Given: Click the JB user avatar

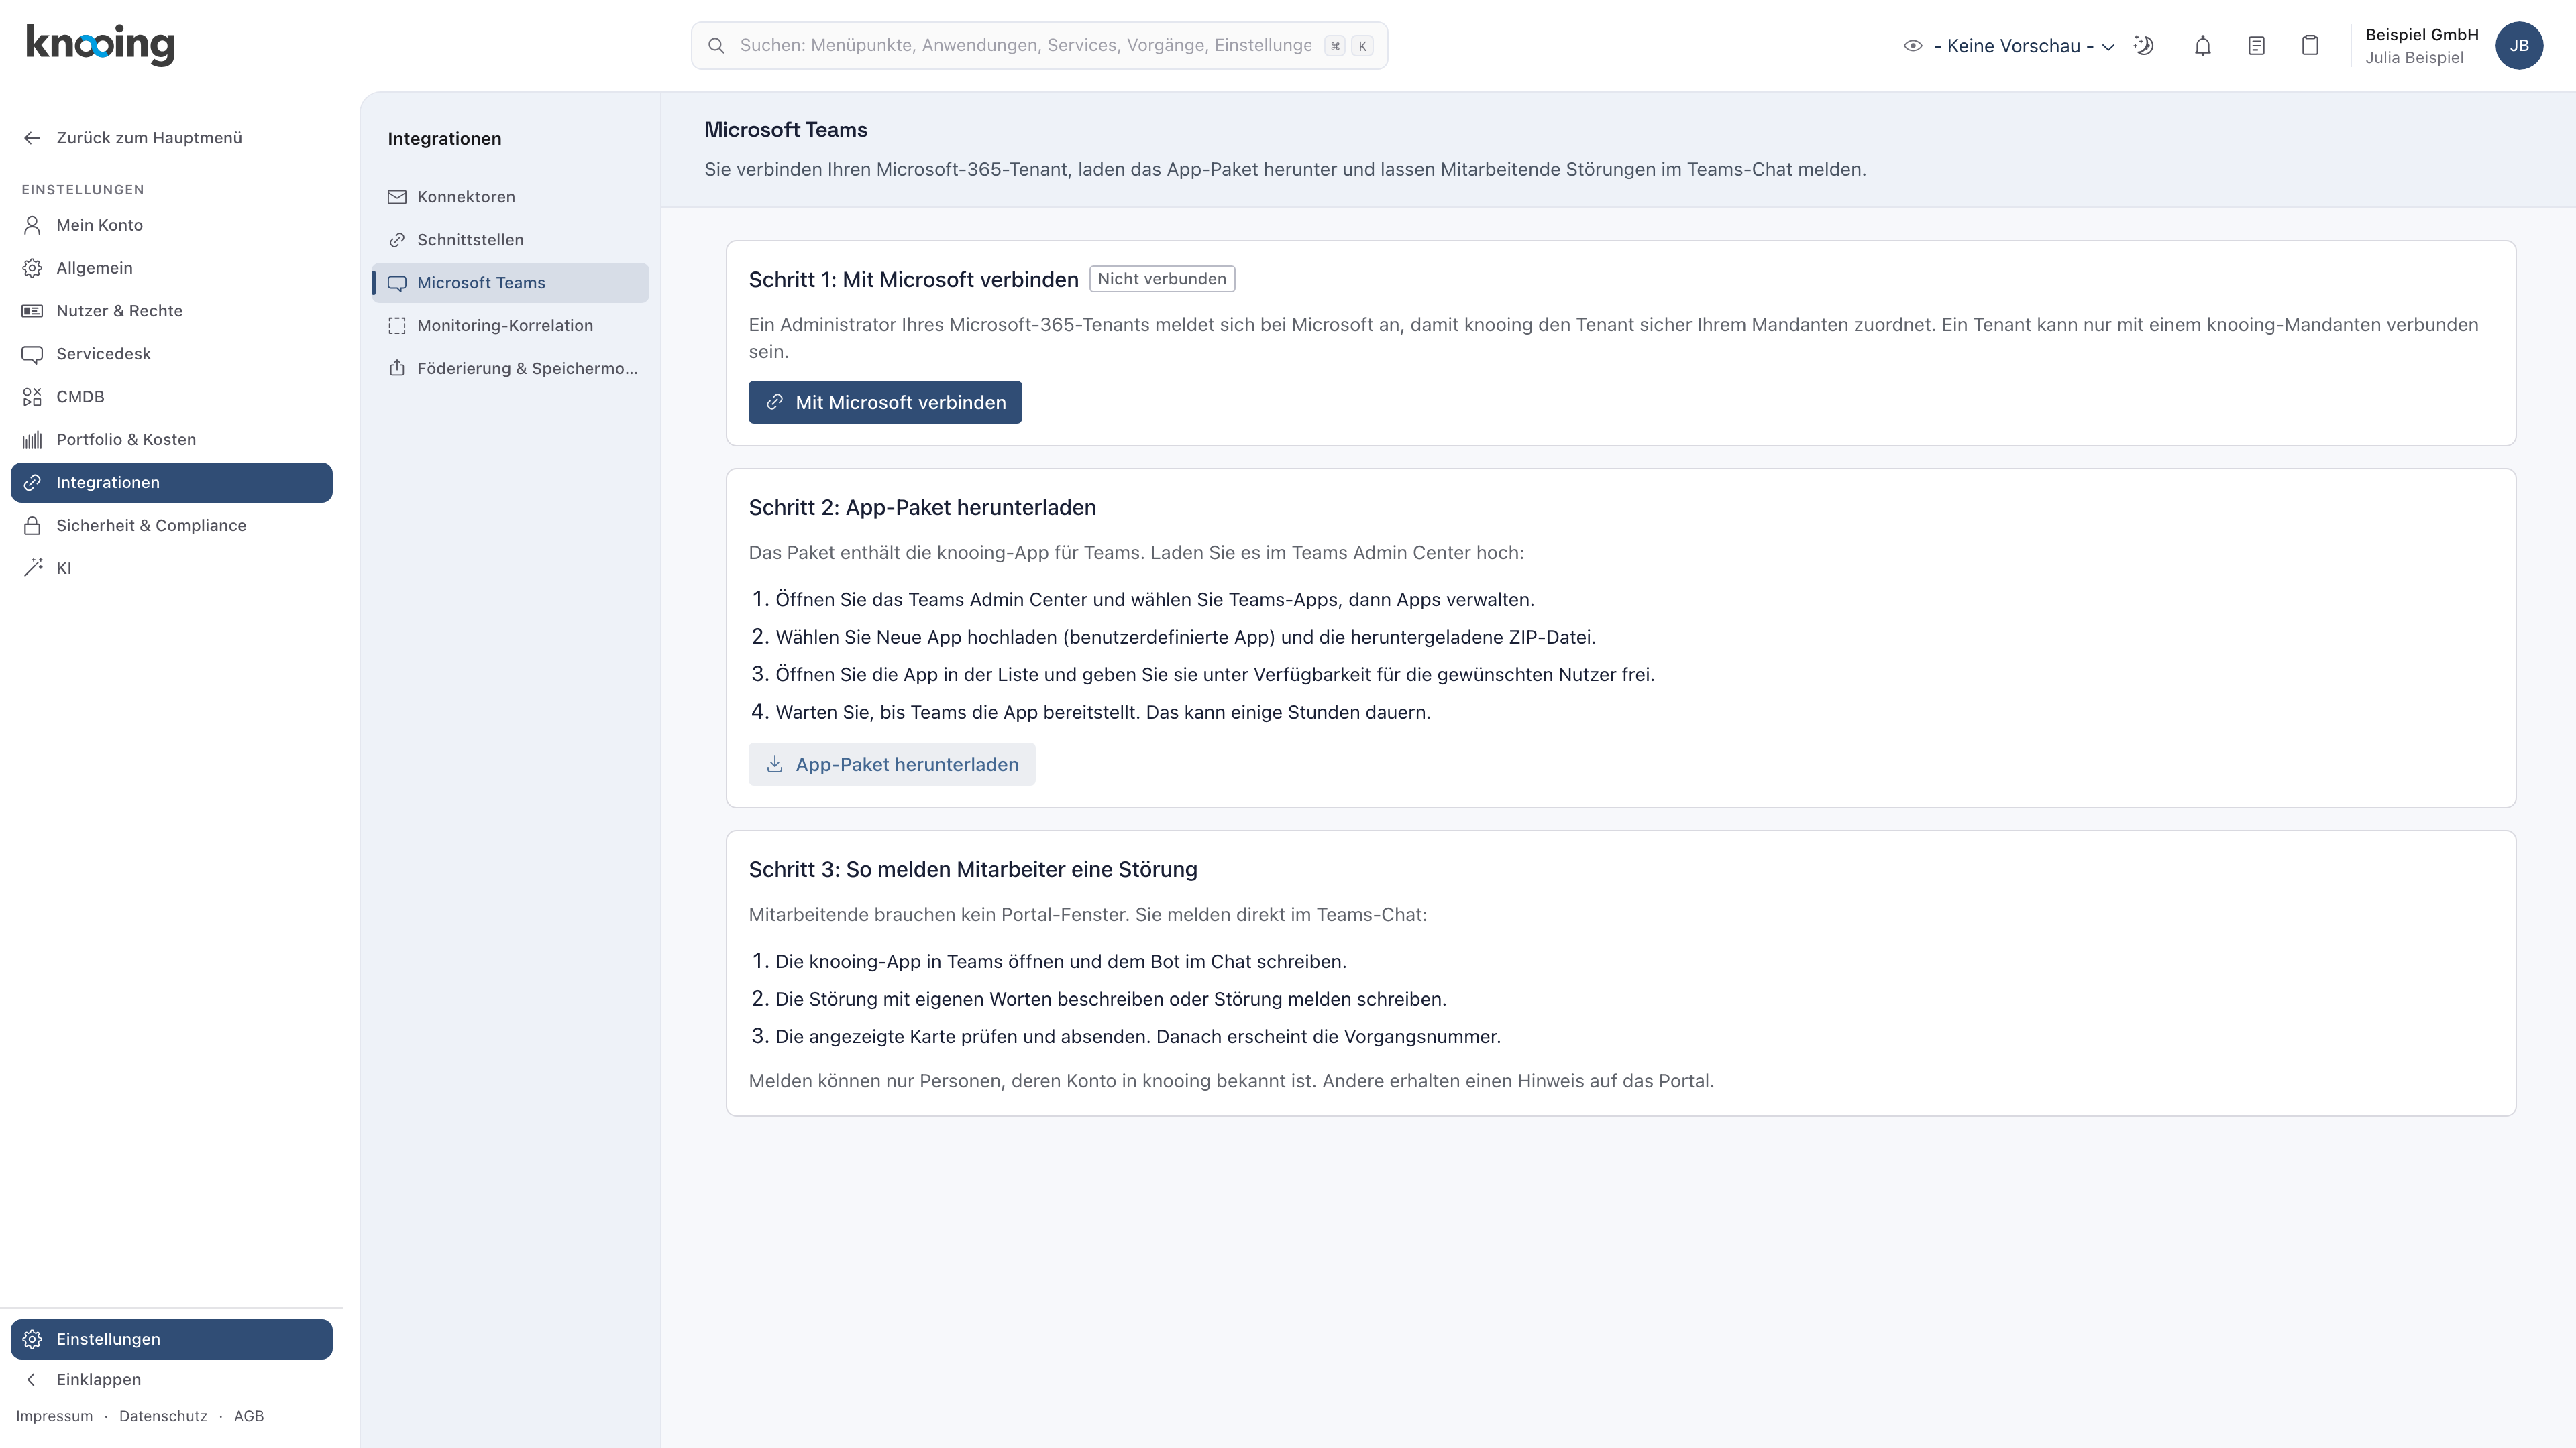Looking at the screenshot, I should tap(2519, 45).
